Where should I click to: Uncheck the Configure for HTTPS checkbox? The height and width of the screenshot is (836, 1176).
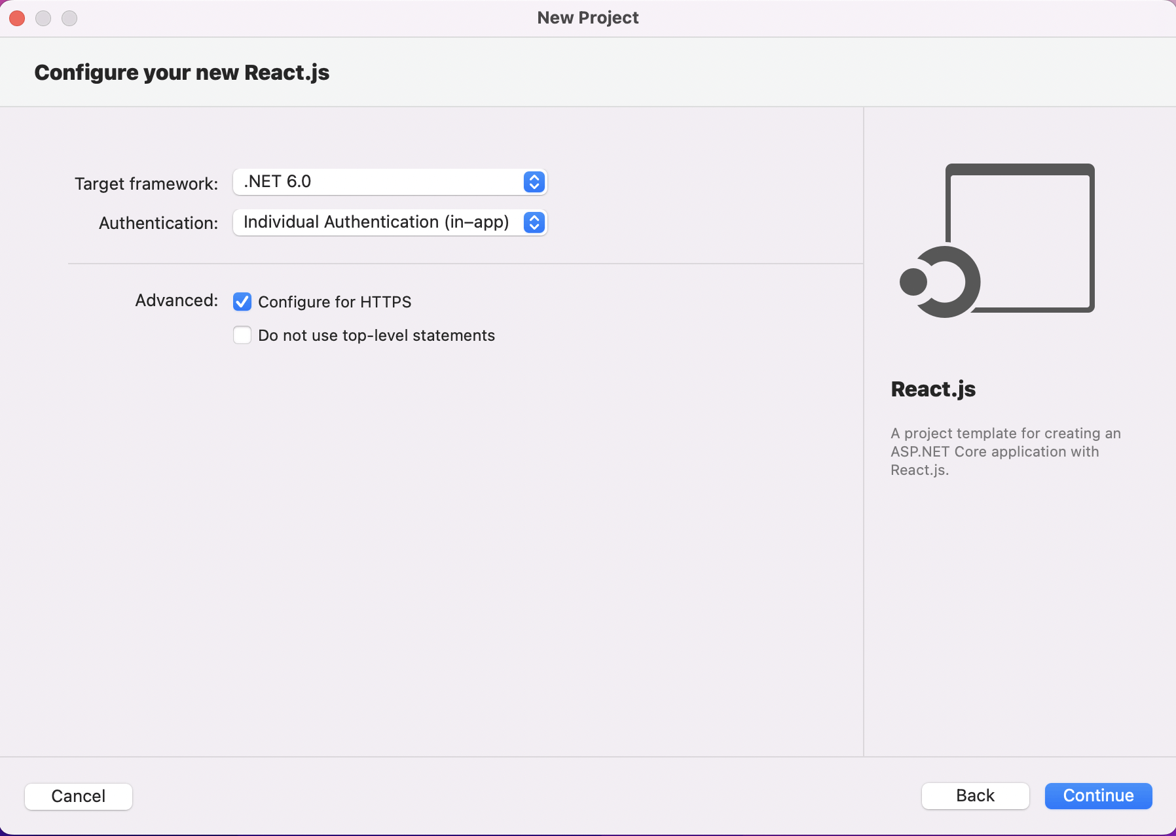pyautogui.click(x=242, y=302)
